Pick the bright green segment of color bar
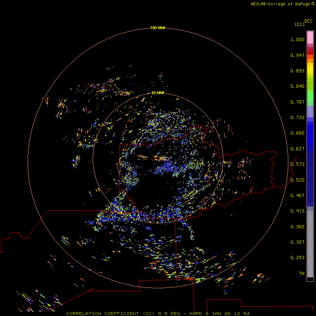 click(x=310, y=96)
